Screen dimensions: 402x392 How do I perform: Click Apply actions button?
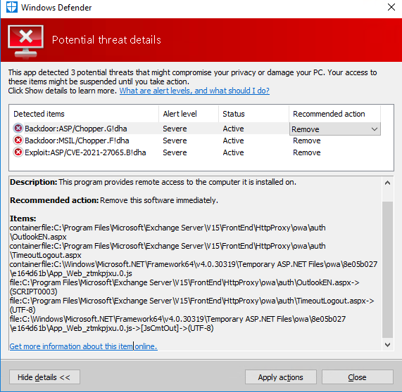tap(281, 377)
